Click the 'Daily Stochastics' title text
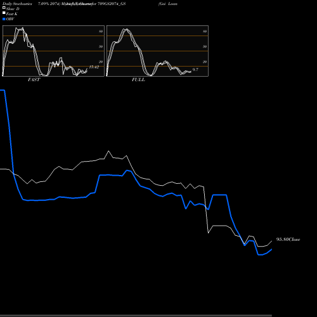317x317 pixels. click(x=17, y=4)
